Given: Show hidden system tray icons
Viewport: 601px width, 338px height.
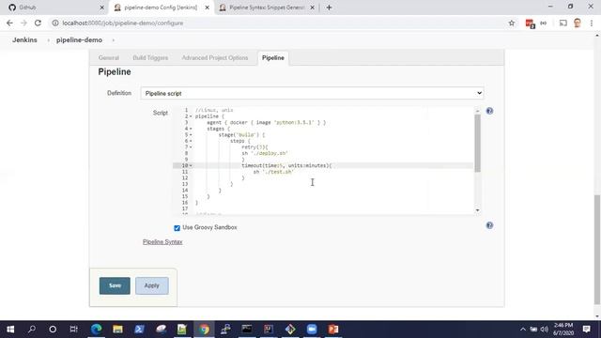Looking at the screenshot, I should pyautogui.click(x=523, y=330).
